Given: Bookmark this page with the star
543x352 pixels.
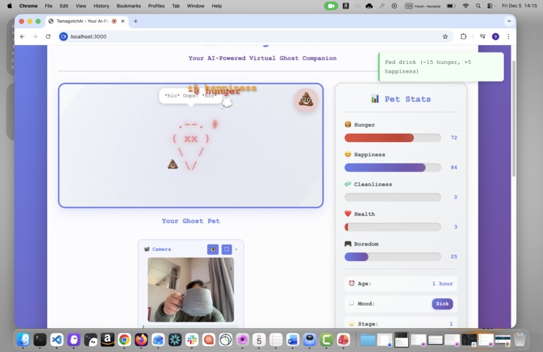Looking at the screenshot, I should coord(445,36).
